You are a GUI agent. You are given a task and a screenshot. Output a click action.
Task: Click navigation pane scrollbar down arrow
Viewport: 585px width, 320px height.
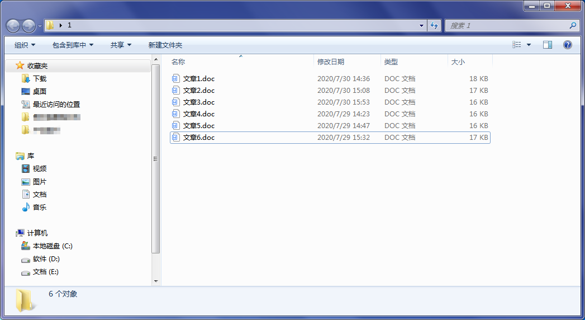[x=156, y=281]
